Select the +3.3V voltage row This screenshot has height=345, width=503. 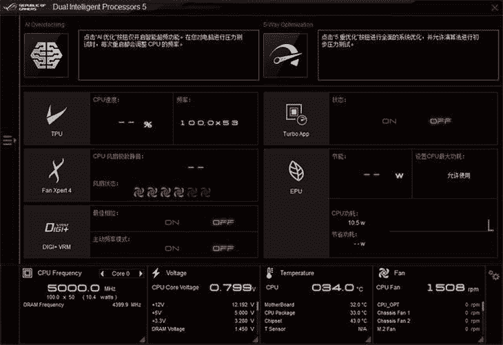(203, 321)
